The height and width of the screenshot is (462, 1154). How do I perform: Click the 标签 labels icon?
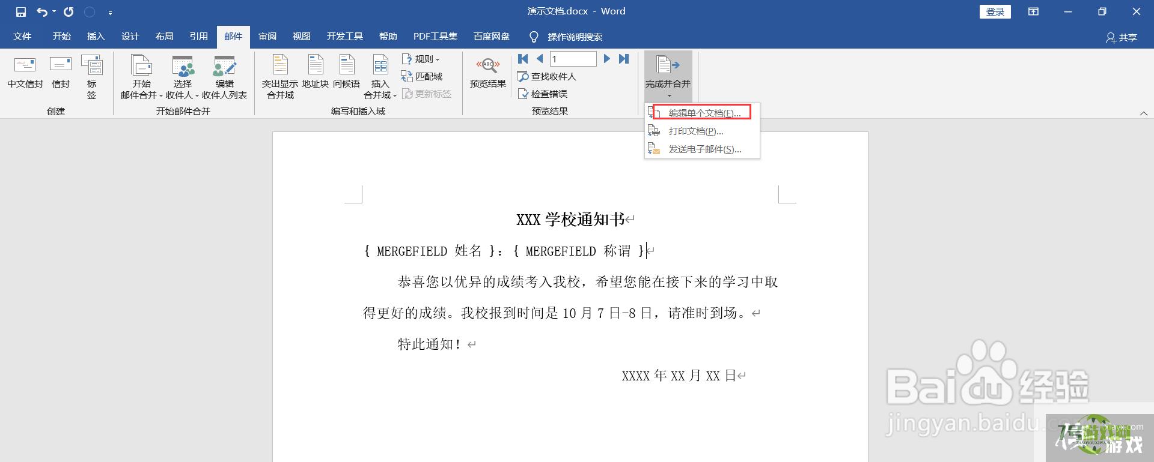point(92,77)
